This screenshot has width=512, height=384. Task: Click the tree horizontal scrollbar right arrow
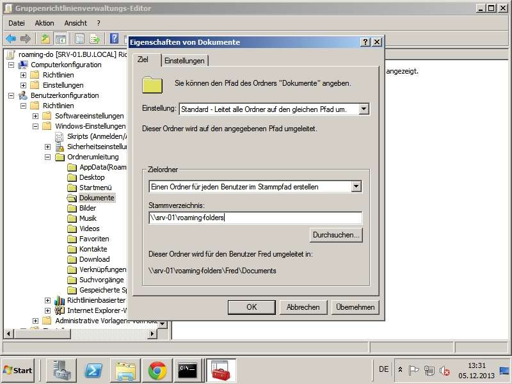click(x=152, y=333)
